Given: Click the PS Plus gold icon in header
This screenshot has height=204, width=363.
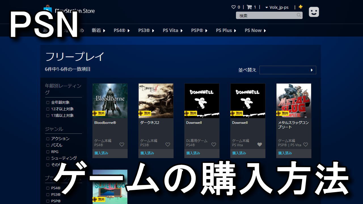Looking at the screenshot, I should pos(301,7).
